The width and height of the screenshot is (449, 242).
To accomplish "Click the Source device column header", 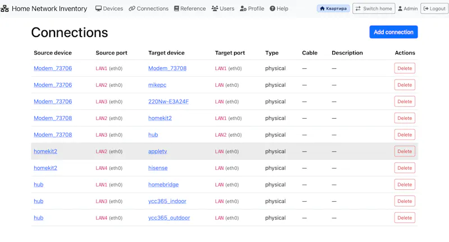I will tap(53, 53).
